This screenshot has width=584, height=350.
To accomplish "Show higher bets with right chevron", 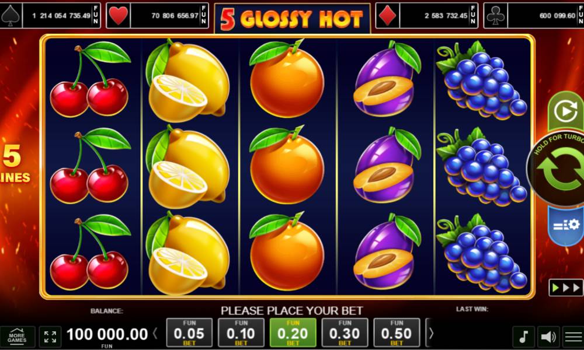I will coord(432,333).
